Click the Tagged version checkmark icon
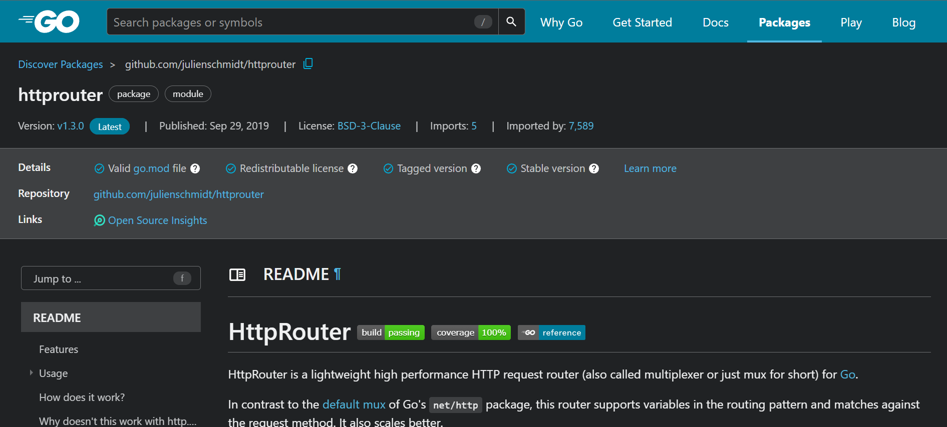 [x=388, y=168]
